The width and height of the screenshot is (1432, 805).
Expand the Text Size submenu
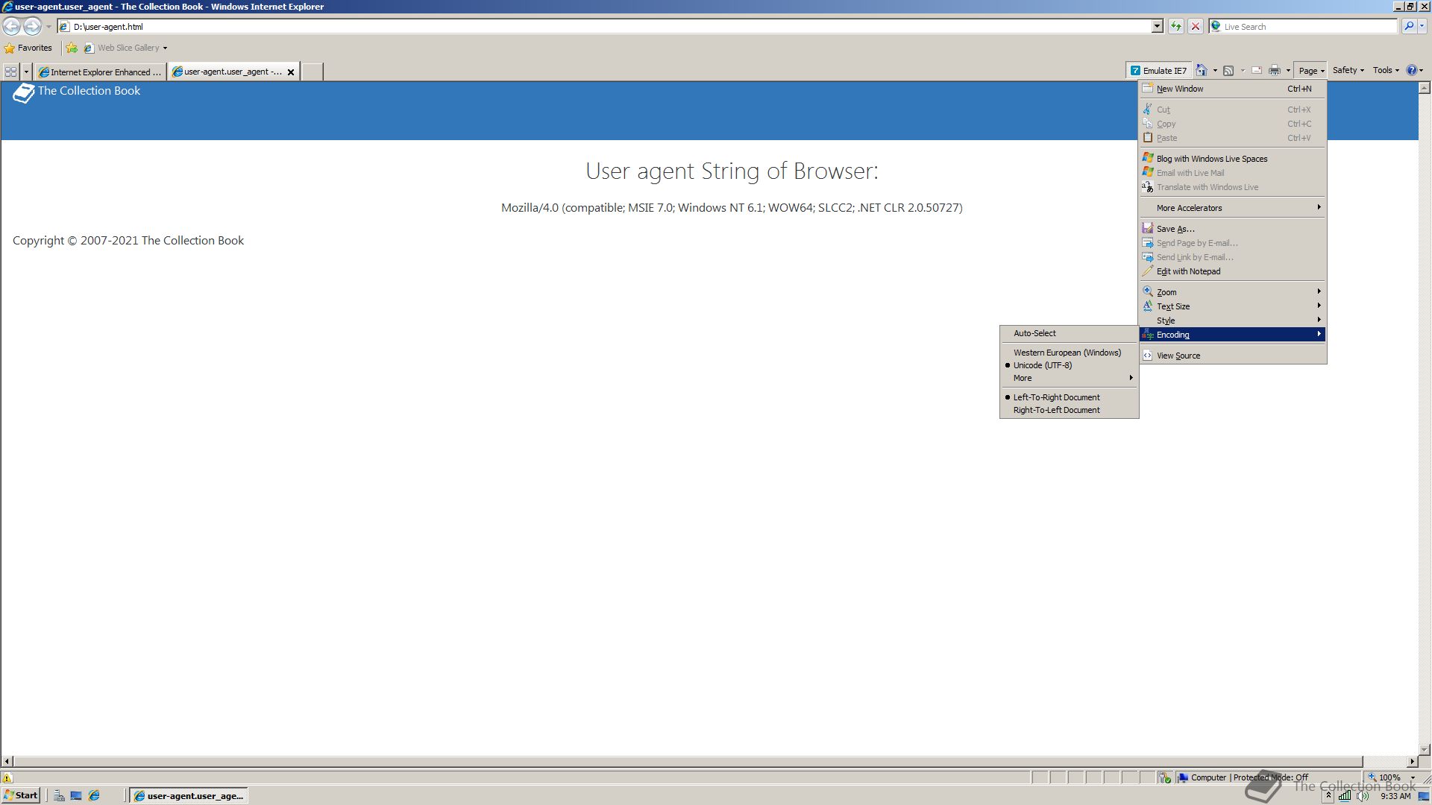coord(1233,306)
